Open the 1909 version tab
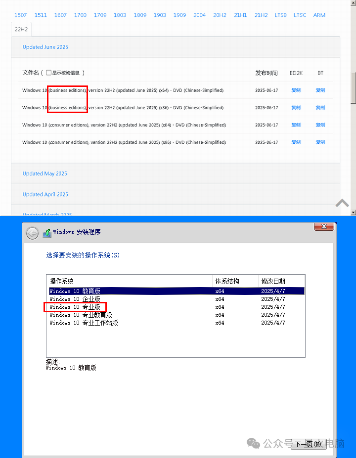This screenshot has width=356, height=458. coord(180,15)
